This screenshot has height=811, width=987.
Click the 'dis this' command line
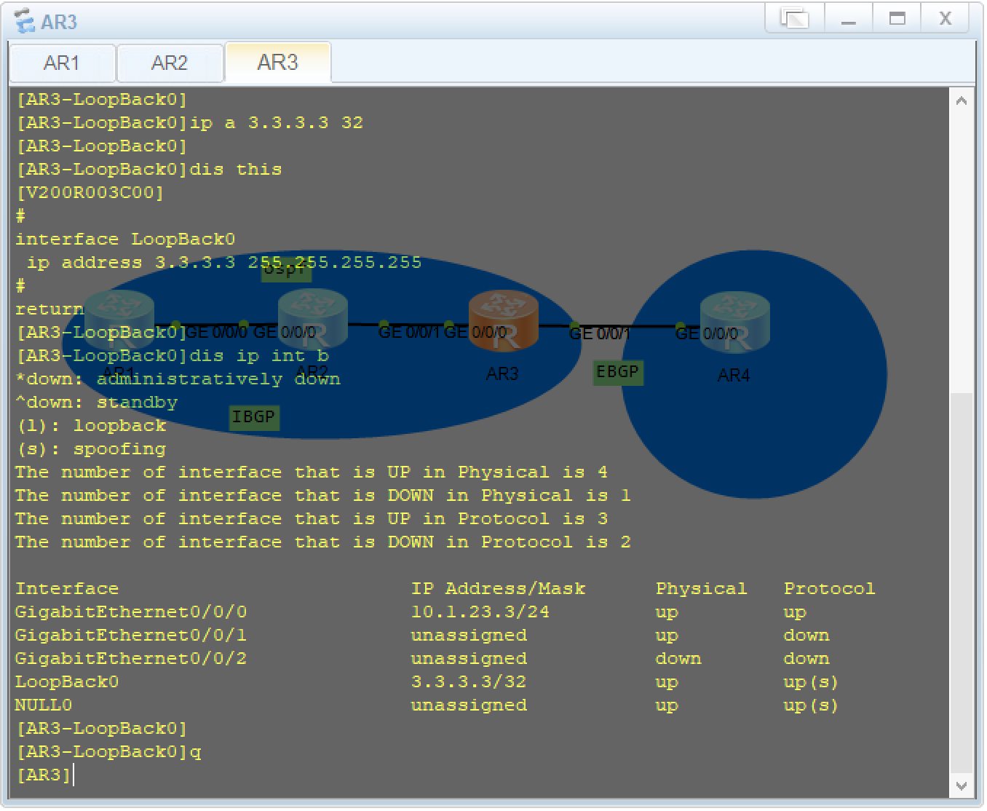point(149,170)
